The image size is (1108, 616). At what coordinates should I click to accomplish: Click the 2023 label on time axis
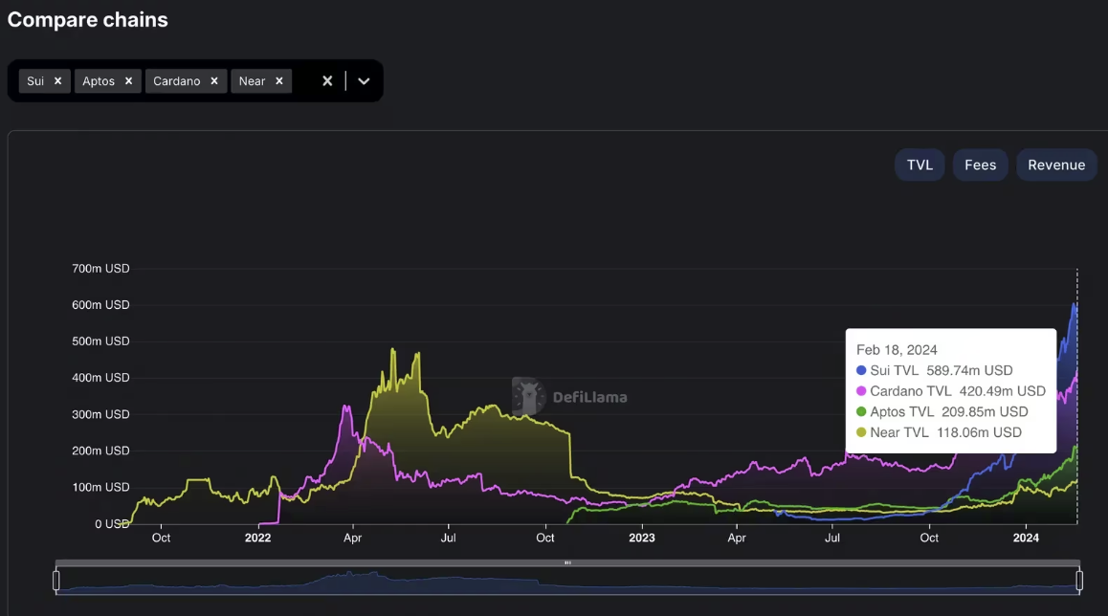(641, 538)
